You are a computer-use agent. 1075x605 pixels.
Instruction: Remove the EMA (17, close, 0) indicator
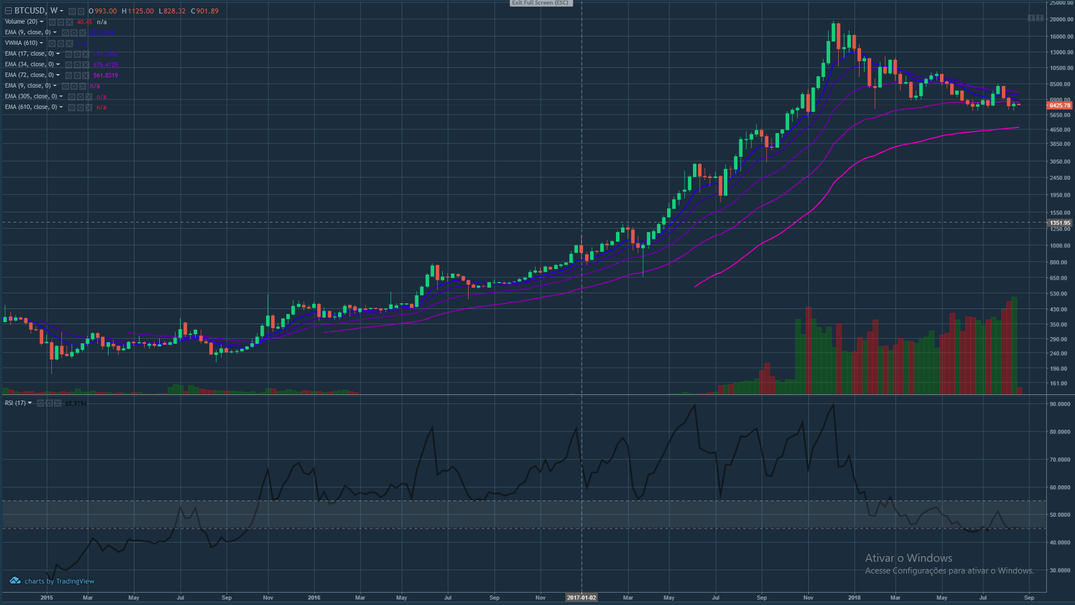coord(86,54)
